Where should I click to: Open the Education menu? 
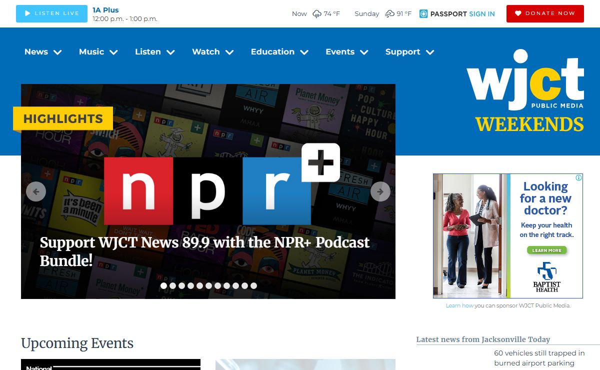[272, 52]
